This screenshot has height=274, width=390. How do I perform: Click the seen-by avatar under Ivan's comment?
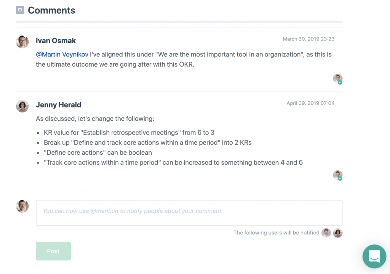[x=337, y=79]
